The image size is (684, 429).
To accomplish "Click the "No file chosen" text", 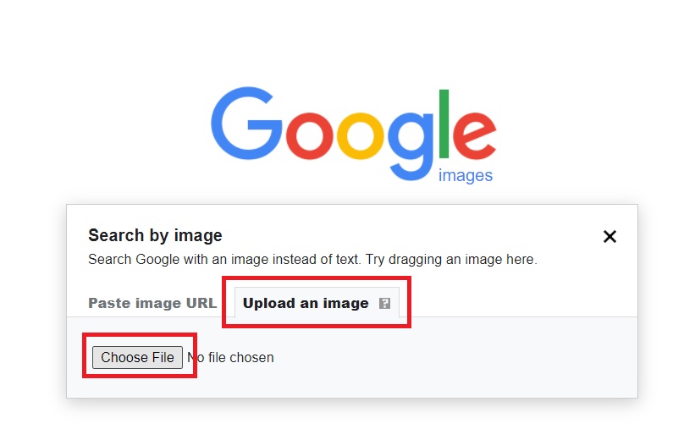I will coord(232,357).
